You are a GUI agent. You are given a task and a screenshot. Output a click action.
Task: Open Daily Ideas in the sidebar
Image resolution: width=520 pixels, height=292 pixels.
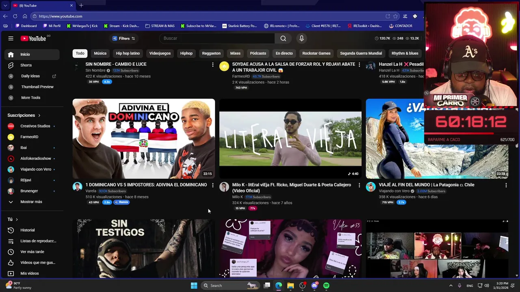[32, 76]
